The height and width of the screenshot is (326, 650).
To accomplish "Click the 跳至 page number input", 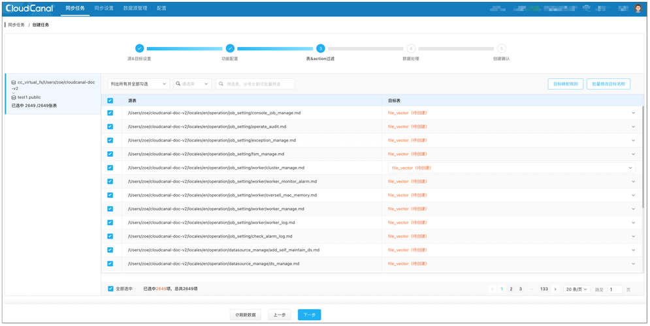I will pos(615,289).
